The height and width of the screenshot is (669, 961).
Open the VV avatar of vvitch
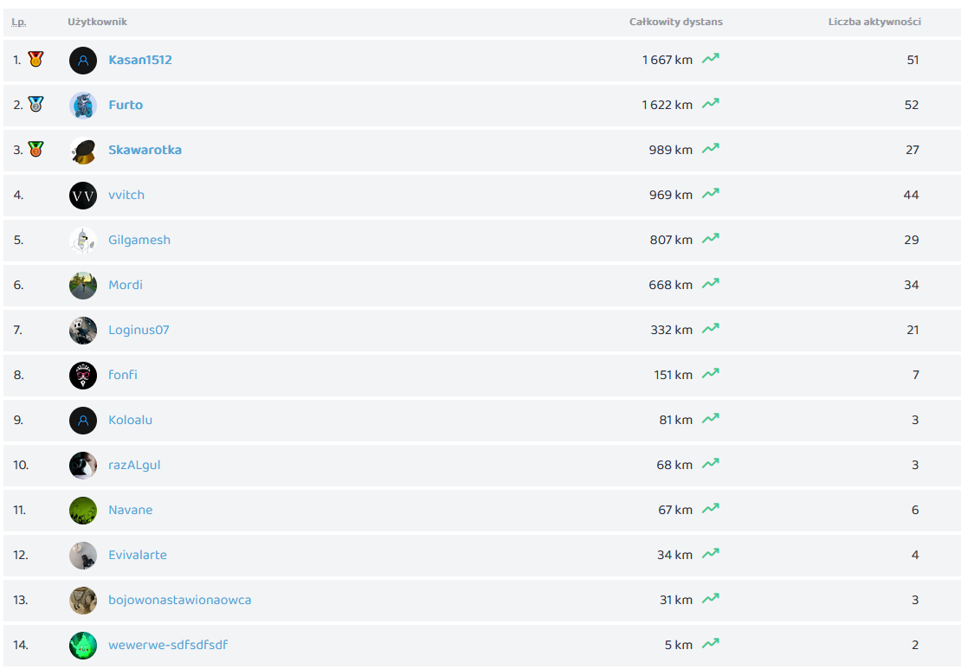83,196
